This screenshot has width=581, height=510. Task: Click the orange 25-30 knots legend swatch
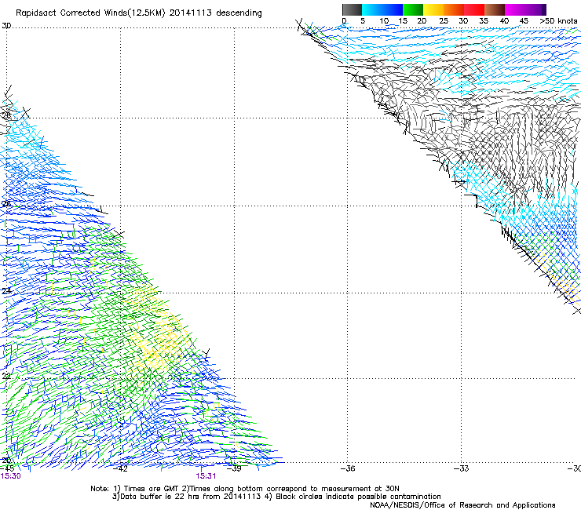pyautogui.click(x=454, y=9)
